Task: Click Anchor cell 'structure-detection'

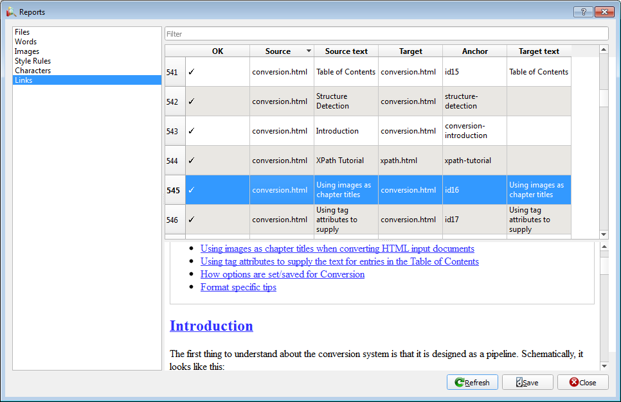Action: coord(474,101)
